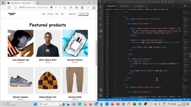Switch to style.css editor tab
191x107 pixels.
pyautogui.click(x=125, y=6)
